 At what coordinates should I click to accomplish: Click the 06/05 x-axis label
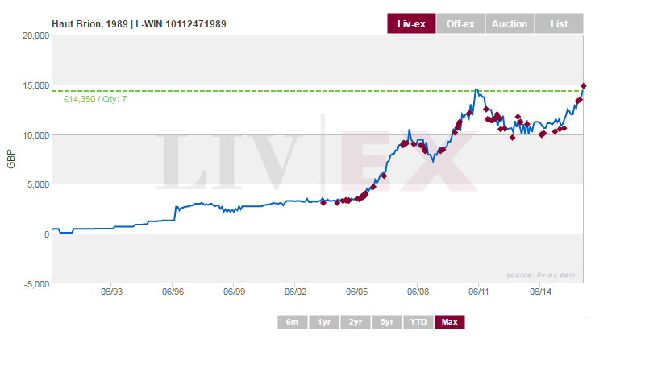356,292
